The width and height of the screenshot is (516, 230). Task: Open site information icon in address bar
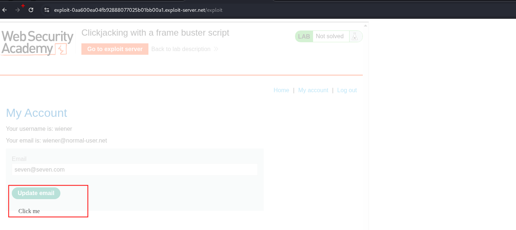[47, 10]
